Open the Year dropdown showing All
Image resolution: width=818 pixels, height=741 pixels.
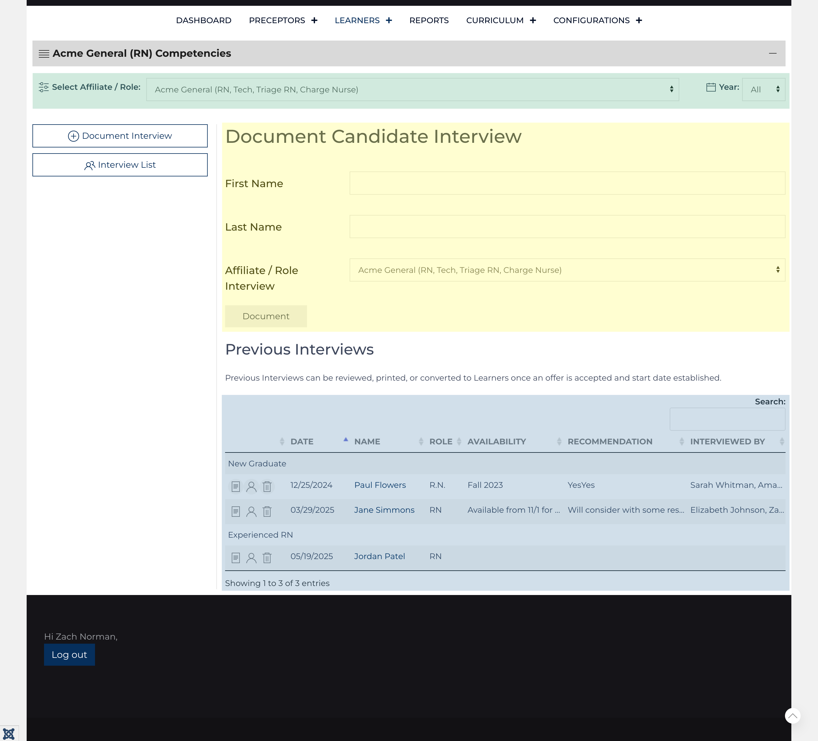(x=763, y=89)
